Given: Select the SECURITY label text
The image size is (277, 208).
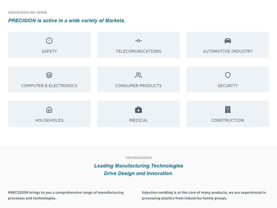Looking at the screenshot, I should pyautogui.click(x=228, y=86).
